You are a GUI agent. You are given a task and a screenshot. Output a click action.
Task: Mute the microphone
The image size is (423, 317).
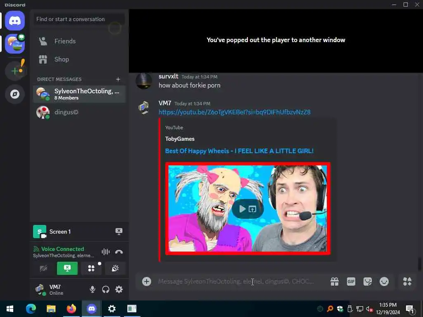pos(92,289)
